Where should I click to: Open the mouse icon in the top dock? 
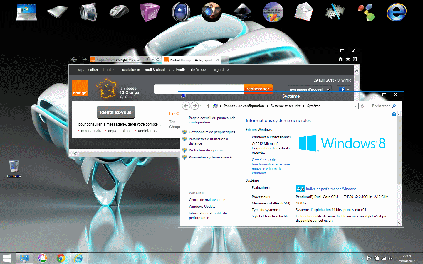point(119,12)
